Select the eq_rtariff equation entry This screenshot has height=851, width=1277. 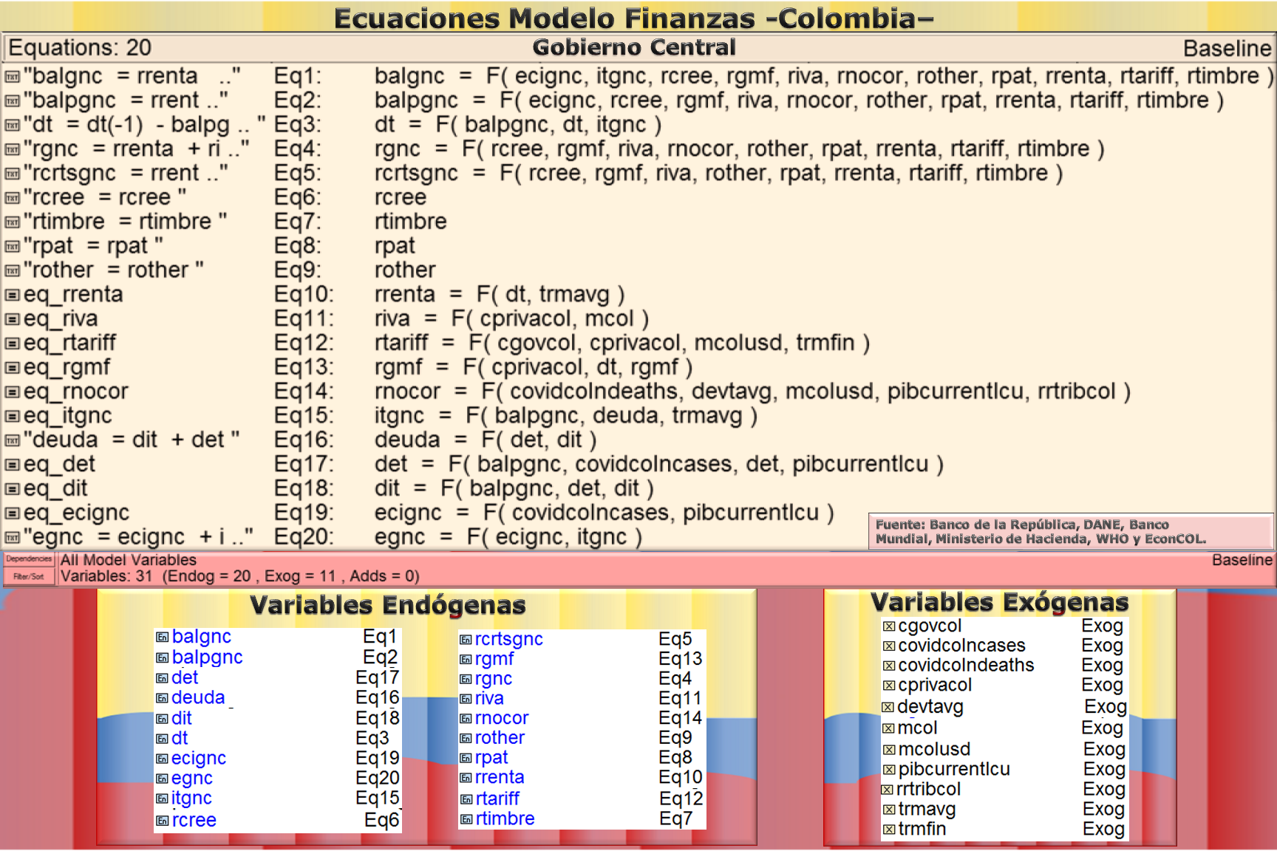click(x=69, y=343)
